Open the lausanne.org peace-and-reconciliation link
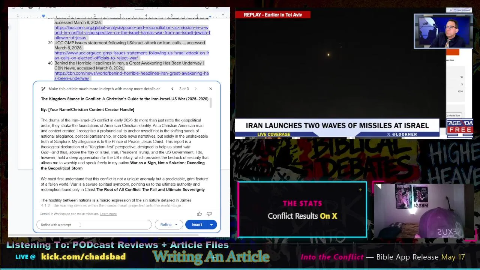The height and width of the screenshot is (270, 480). point(132,33)
